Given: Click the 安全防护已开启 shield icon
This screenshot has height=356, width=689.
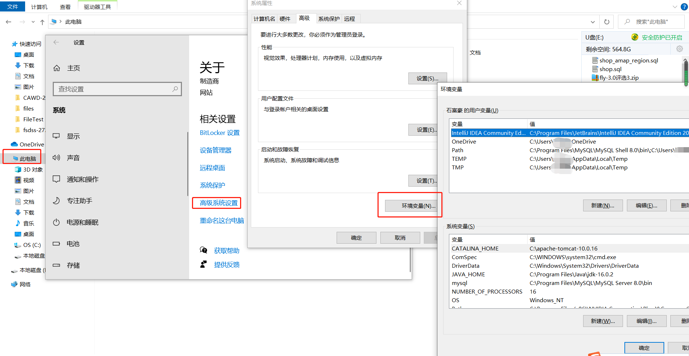Looking at the screenshot, I should pyautogui.click(x=634, y=37).
